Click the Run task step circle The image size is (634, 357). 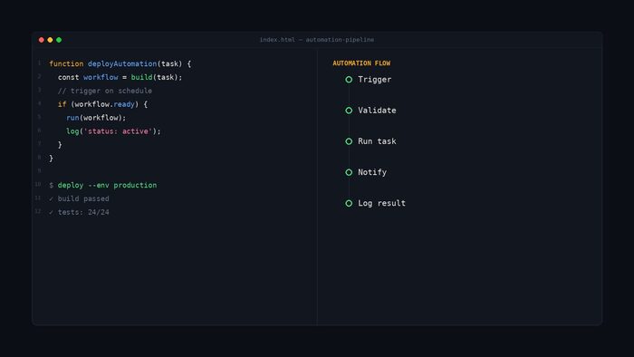pyautogui.click(x=349, y=141)
